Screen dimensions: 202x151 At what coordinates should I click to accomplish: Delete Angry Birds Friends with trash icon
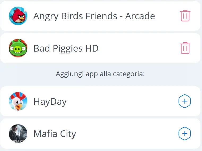pyautogui.click(x=185, y=16)
